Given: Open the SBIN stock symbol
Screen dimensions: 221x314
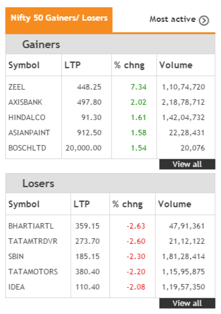Looking at the screenshot, I should coord(16,257).
